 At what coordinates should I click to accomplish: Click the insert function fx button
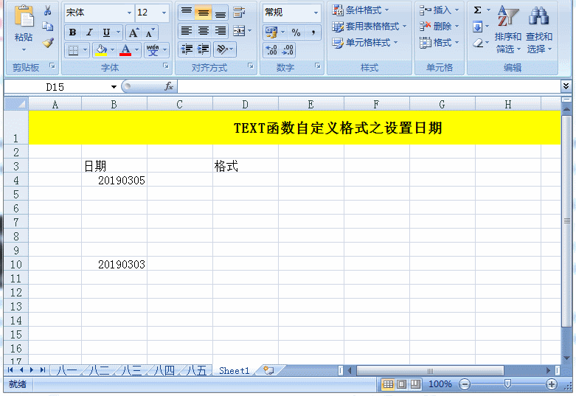(169, 87)
